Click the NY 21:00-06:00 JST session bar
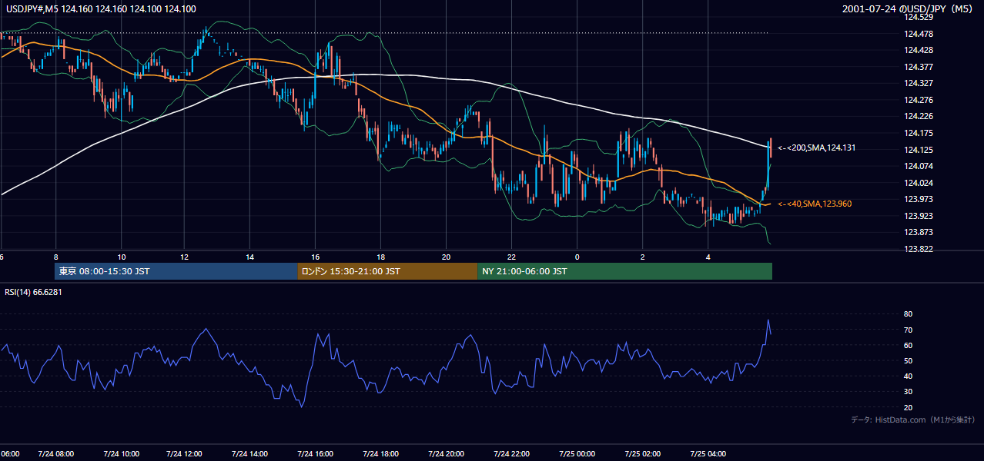This screenshot has width=984, height=461. 625,271
